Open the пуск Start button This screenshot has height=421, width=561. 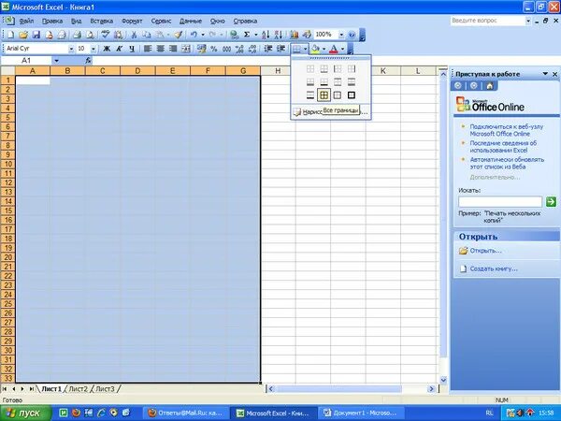coord(24,414)
